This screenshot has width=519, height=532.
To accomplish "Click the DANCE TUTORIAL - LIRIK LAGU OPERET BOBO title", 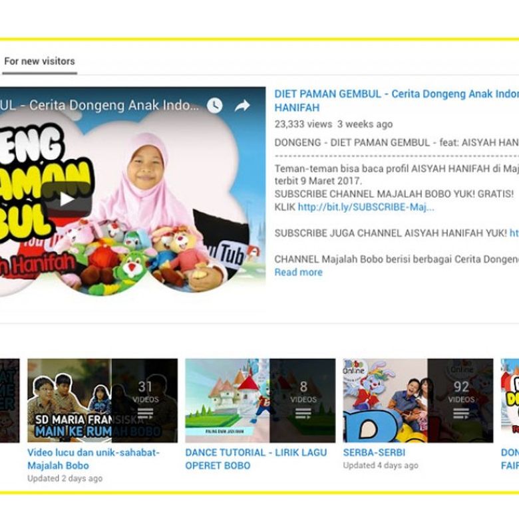I will 256,459.
